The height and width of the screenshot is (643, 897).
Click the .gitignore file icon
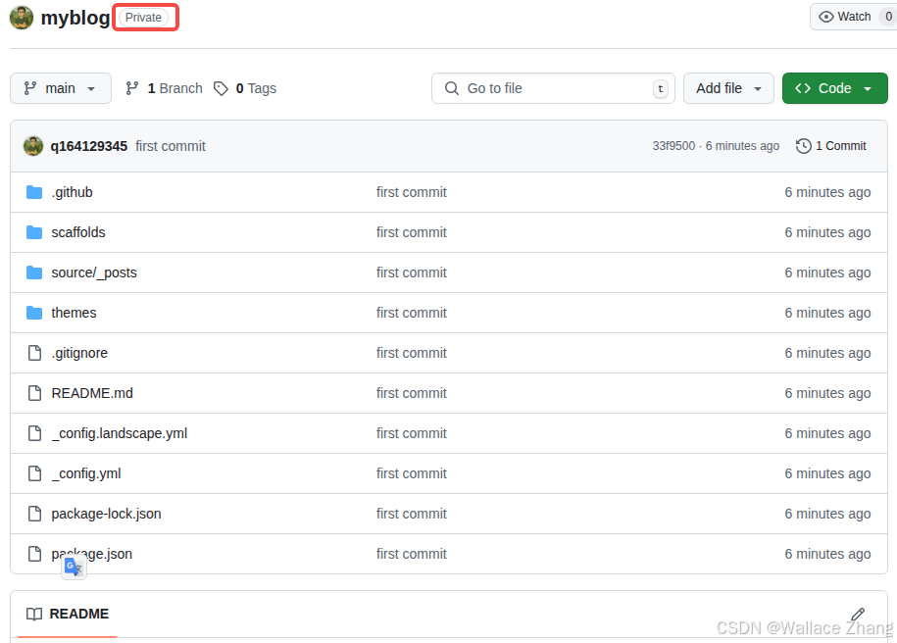[x=35, y=353]
